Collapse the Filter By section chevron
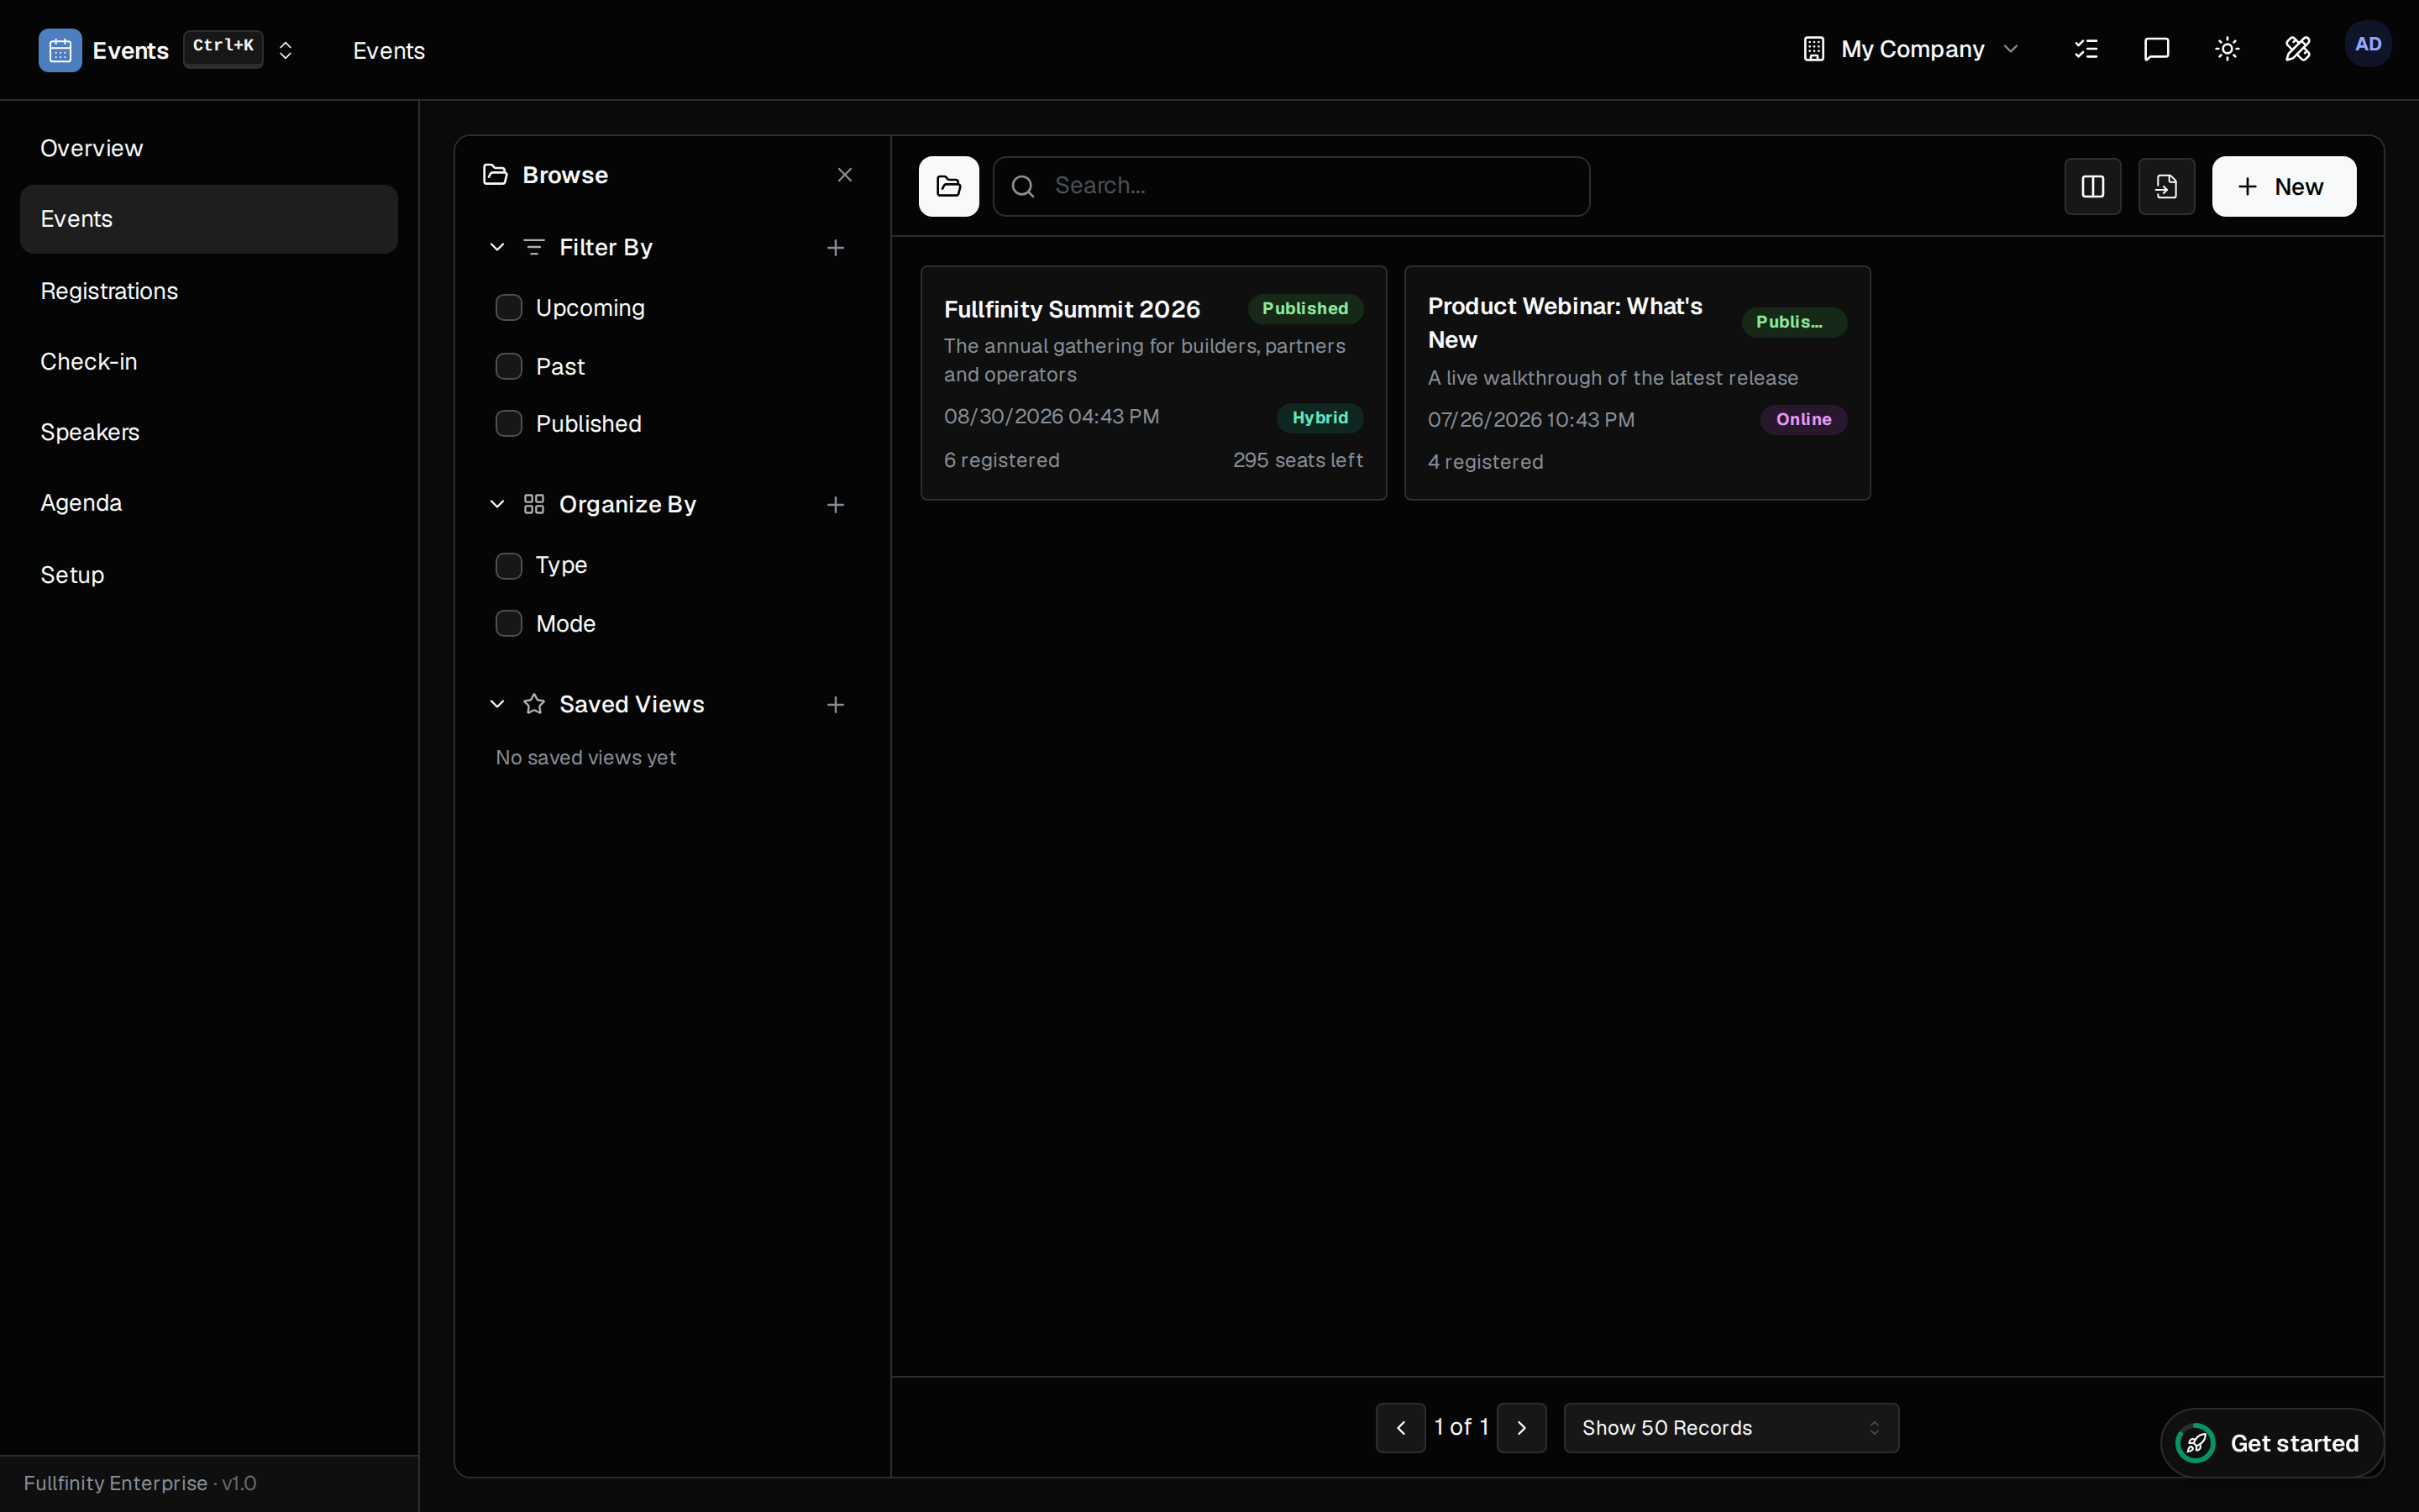This screenshot has width=2419, height=1512. click(x=496, y=247)
